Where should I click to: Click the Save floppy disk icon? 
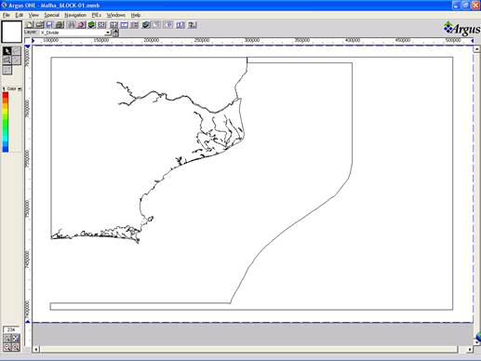(49, 25)
